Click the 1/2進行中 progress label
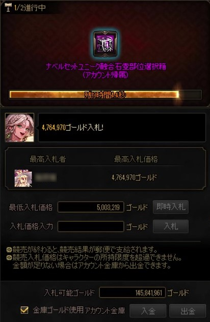The width and height of the screenshot is (210, 322). [30, 8]
